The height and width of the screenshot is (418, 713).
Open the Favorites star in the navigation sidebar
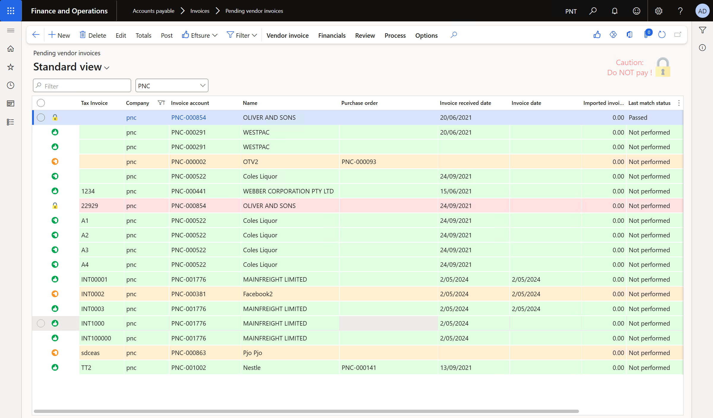(x=10, y=67)
